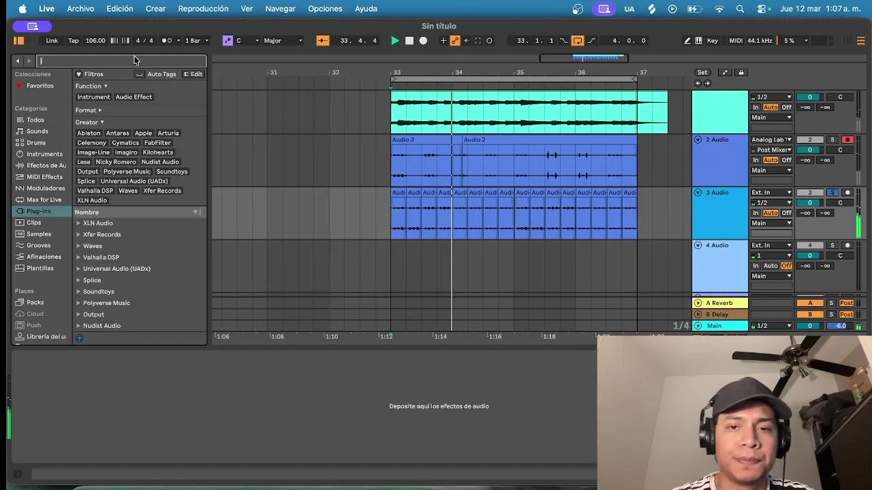Click the Tap tempo button
Screen dimensions: 872x490
(x=73, y=41)
